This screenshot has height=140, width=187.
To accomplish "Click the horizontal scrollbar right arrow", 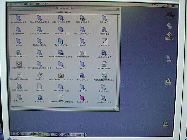I will (115, 109).
